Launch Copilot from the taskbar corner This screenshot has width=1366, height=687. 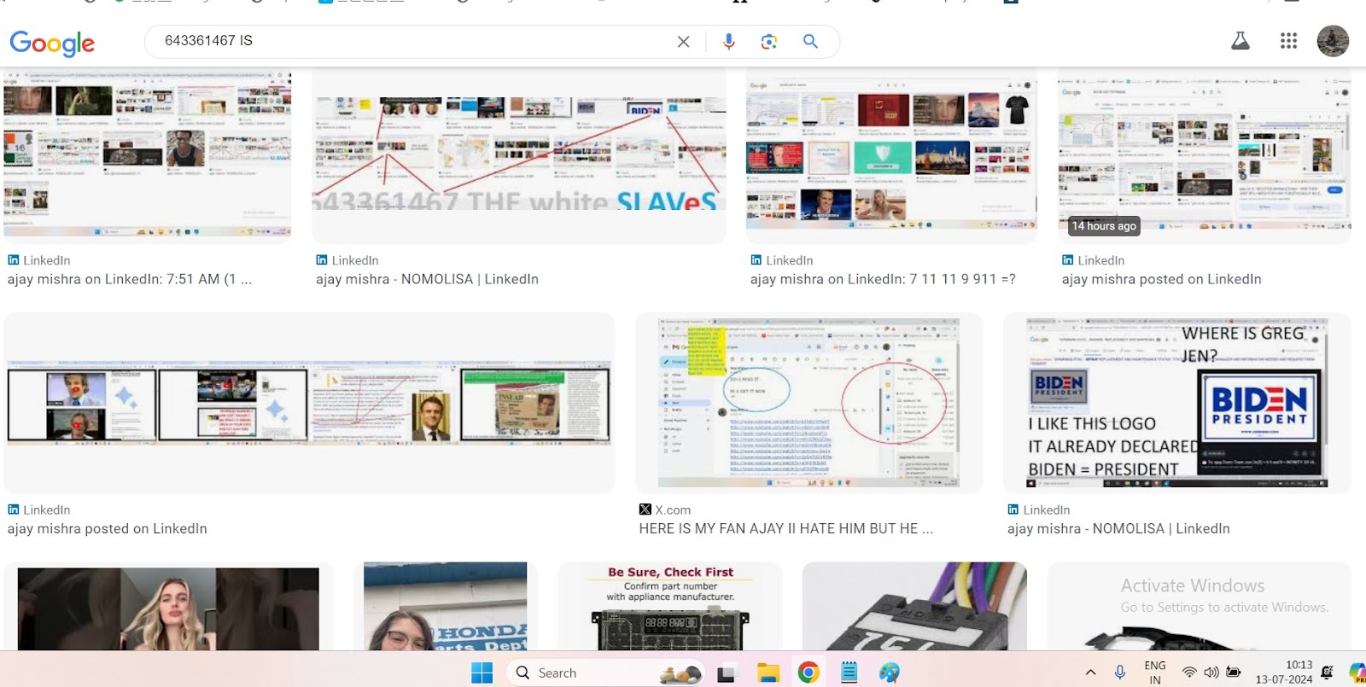1357,672
